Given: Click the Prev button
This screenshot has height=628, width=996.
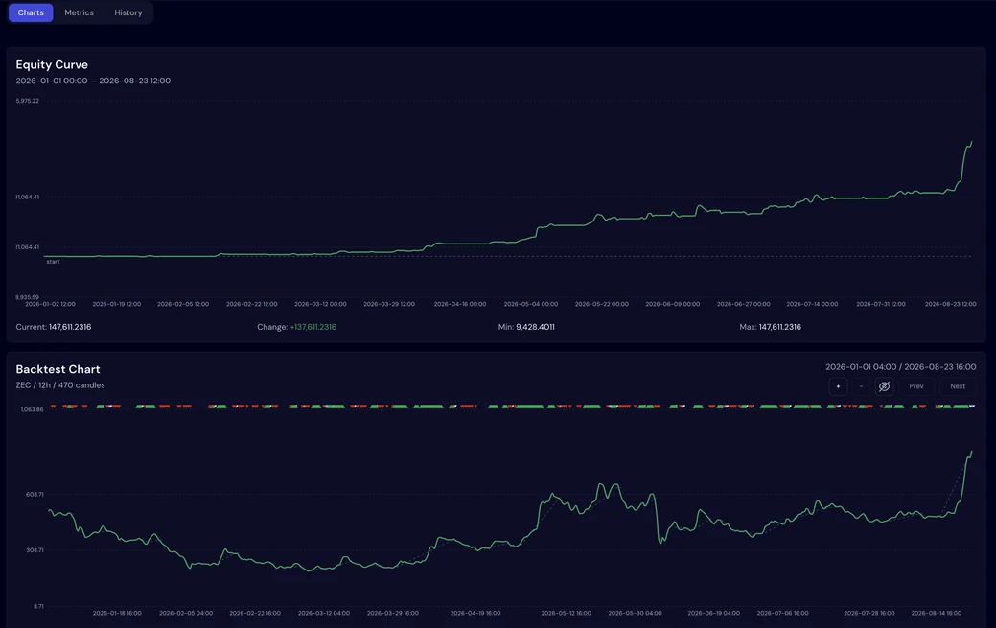Looking at the screenshot, I should (916, 386).
